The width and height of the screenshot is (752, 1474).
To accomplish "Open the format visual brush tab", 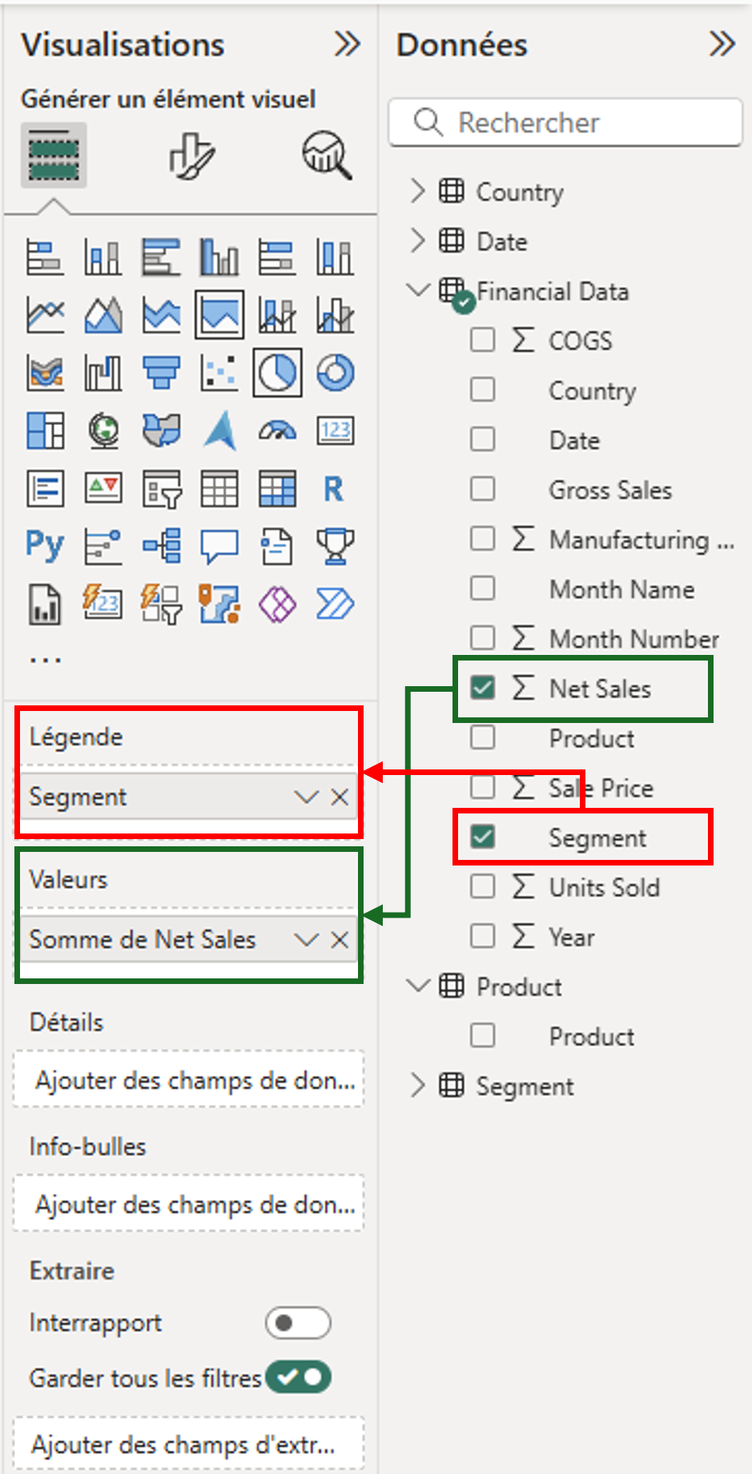I will pos(191,155).
